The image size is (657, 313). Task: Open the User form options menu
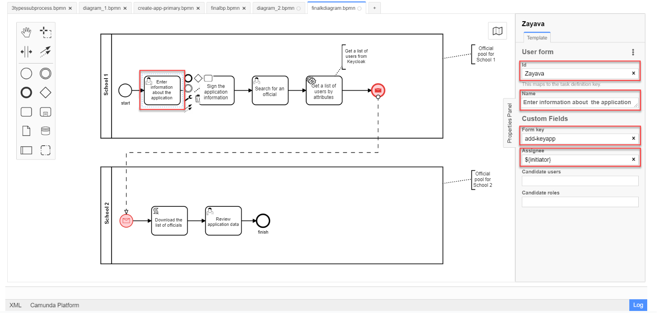(x=633, y=52)
